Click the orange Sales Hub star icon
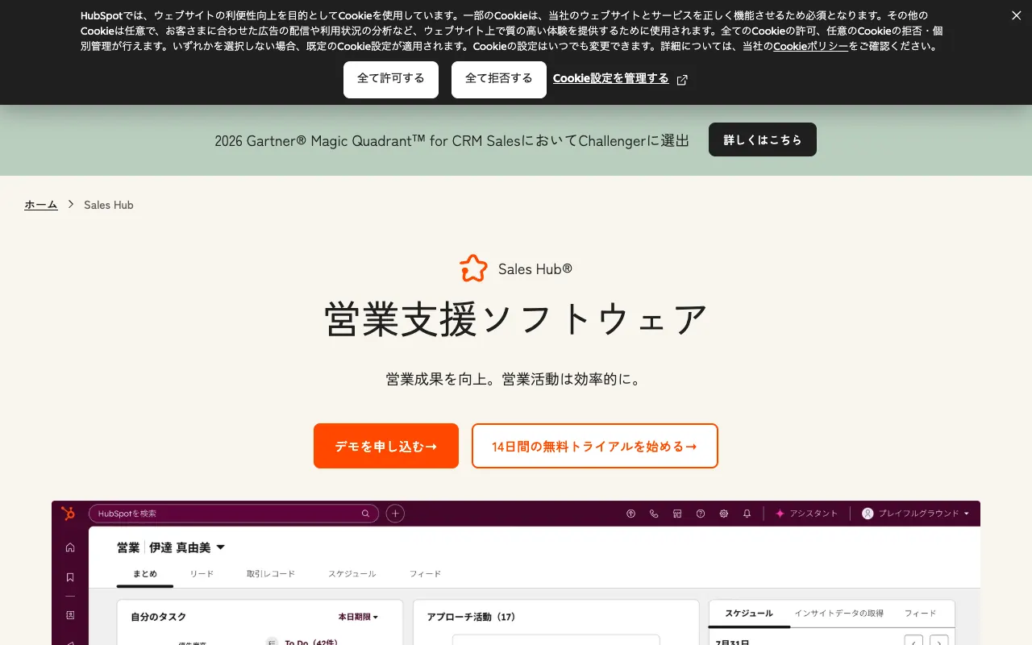1032x645 pixels. [x=473, y=268]
